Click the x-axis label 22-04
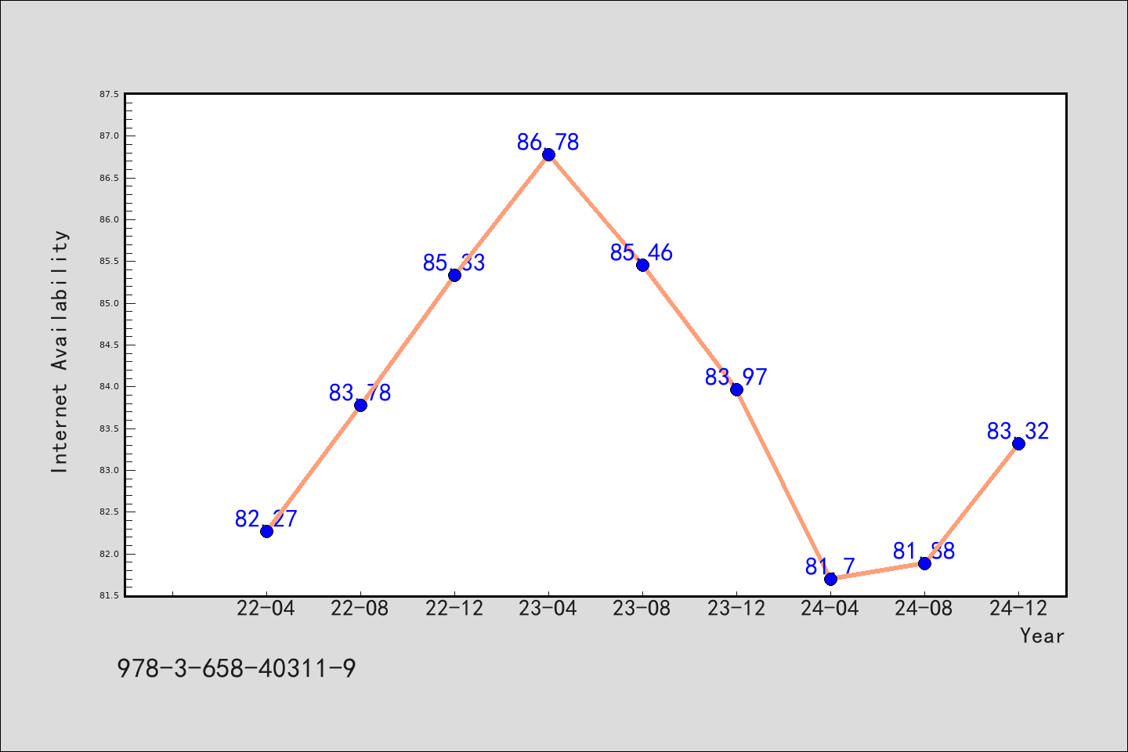Screen dimensions: 1128x752 tap(266, 609)
